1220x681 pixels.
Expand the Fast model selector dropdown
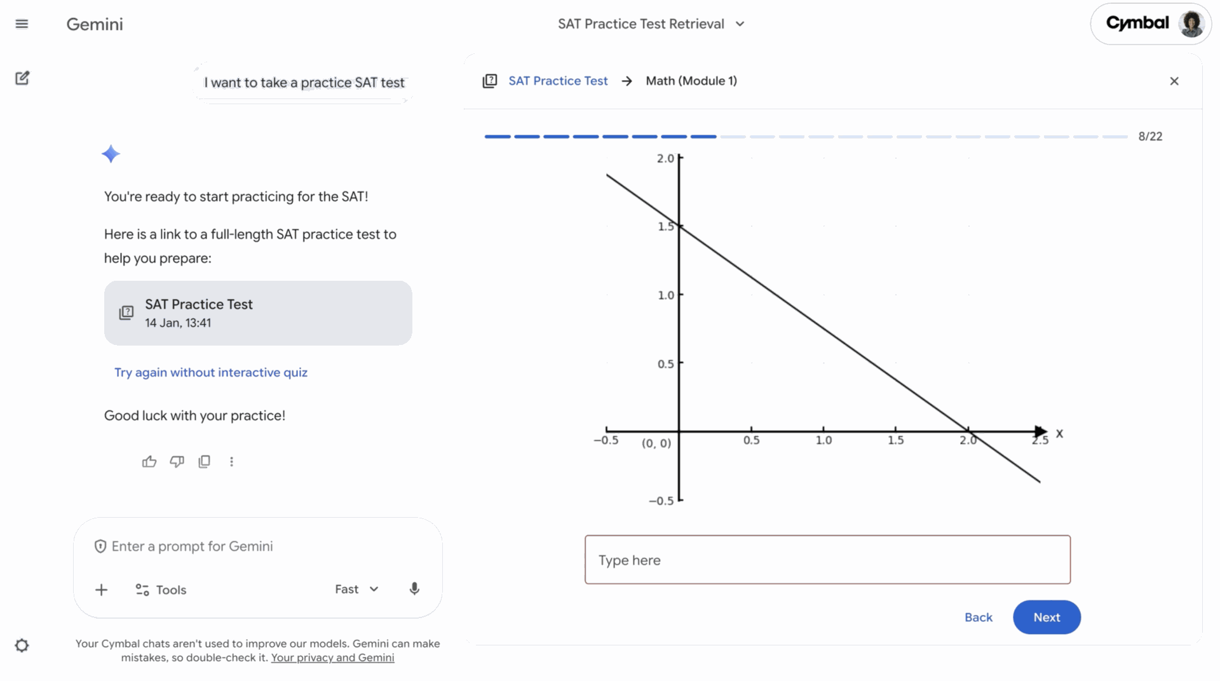click(356, 589)
